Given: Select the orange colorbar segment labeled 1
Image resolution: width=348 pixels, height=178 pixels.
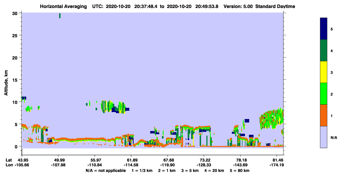Looking at the screenshot, I should coord(324,115).
